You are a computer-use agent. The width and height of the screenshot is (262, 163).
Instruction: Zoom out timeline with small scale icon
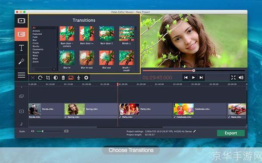click(33, 131)
